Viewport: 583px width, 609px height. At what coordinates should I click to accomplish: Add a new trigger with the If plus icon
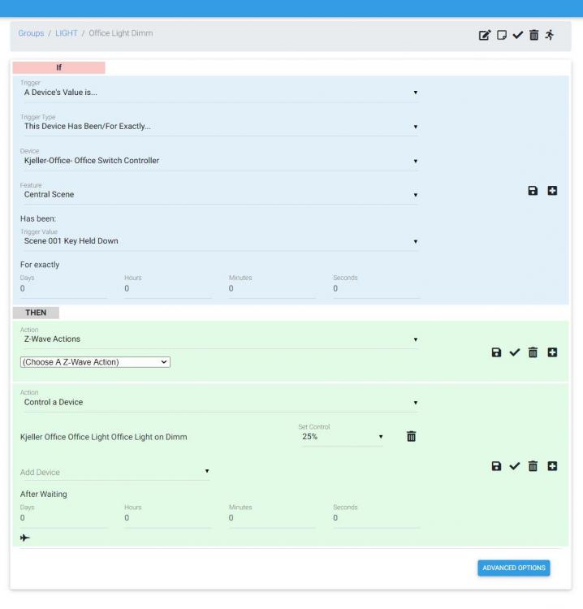point(552,191)
